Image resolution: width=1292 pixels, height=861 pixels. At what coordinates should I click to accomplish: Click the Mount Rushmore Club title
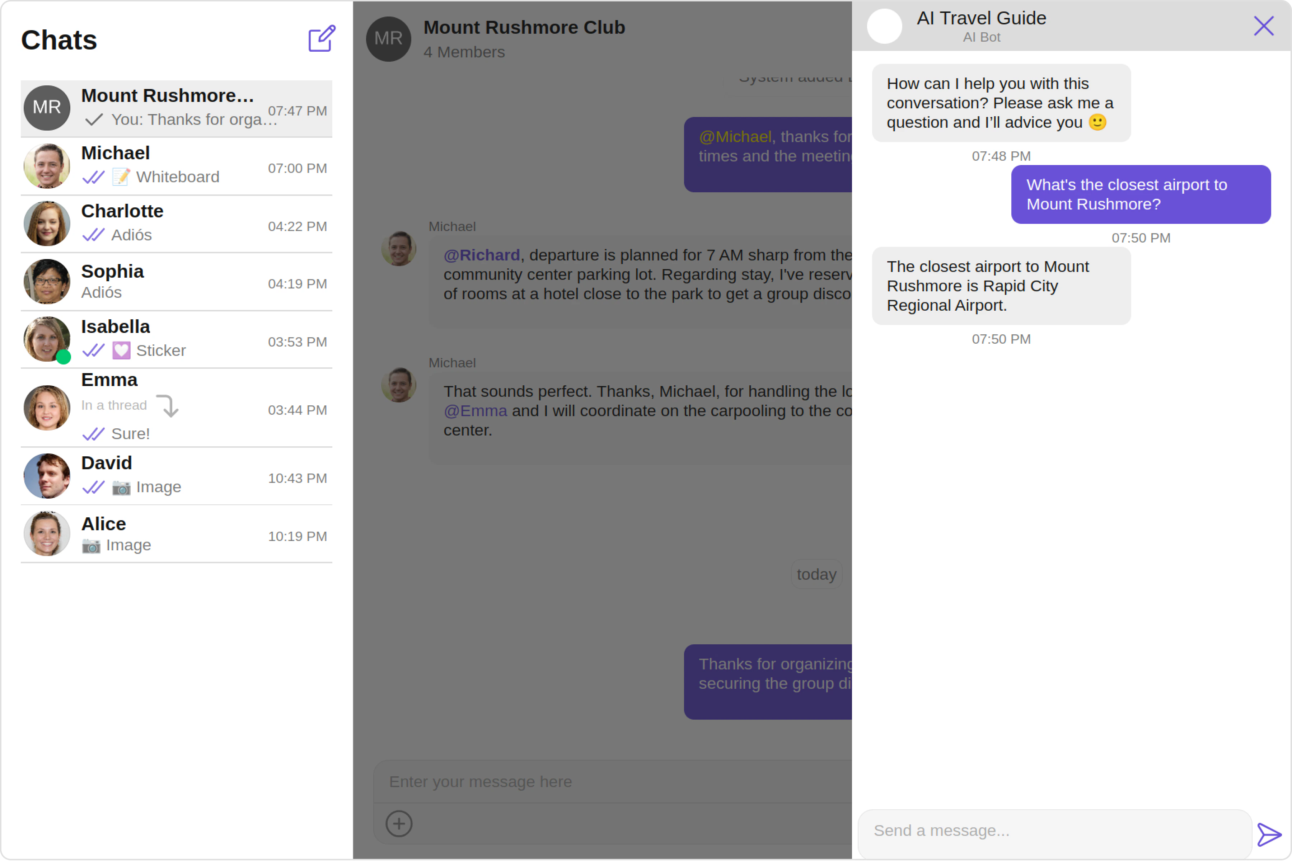524,28
